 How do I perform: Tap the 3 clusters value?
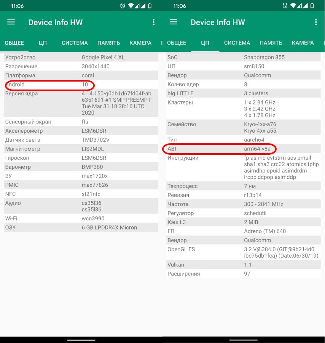pos(256,93)
